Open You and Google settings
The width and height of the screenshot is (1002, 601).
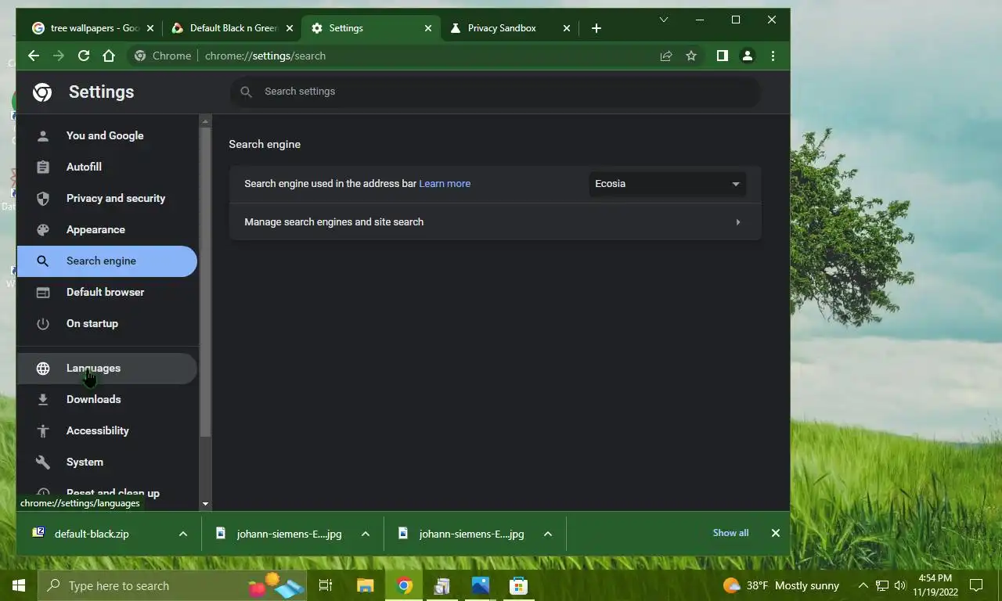coord(106,135)
